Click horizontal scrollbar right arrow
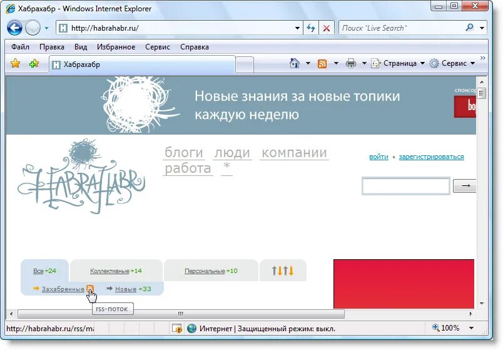Viewport: 503px width, 350px height. click(x=470, y=314)
